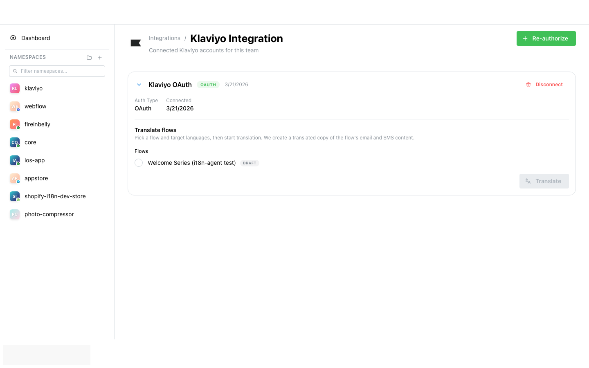Select the Welcome Series flow radio button
The image size is (589, 368).
coord(139,163)
